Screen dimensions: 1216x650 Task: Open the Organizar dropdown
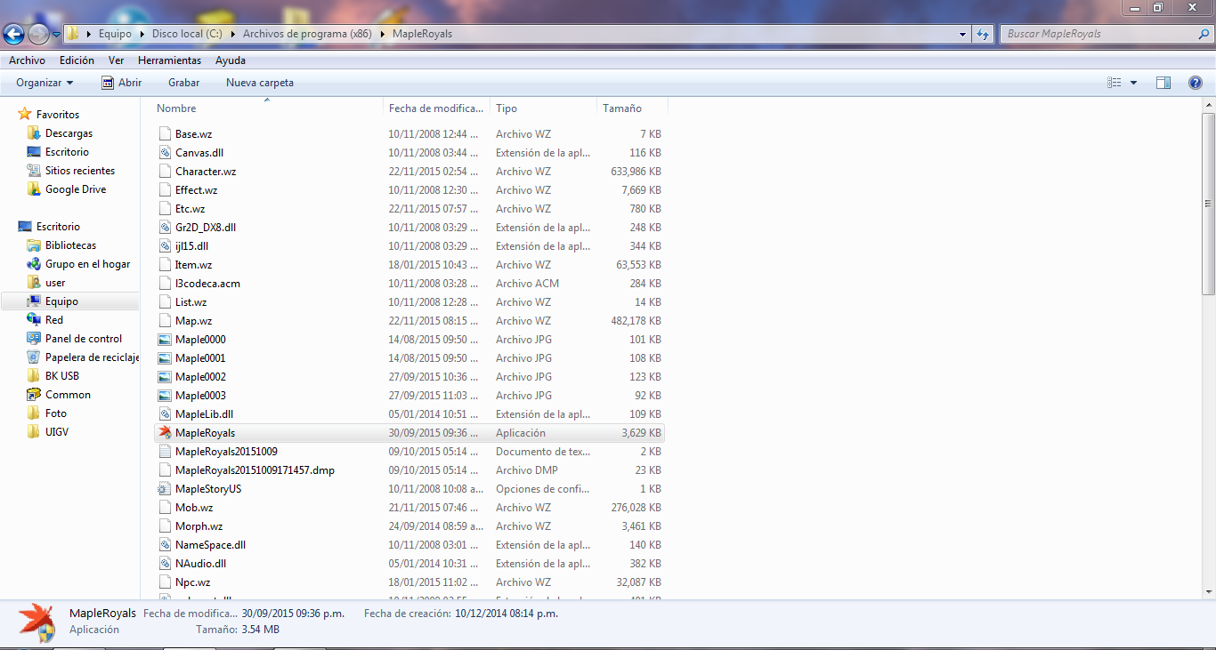click(x=45, y=83)
